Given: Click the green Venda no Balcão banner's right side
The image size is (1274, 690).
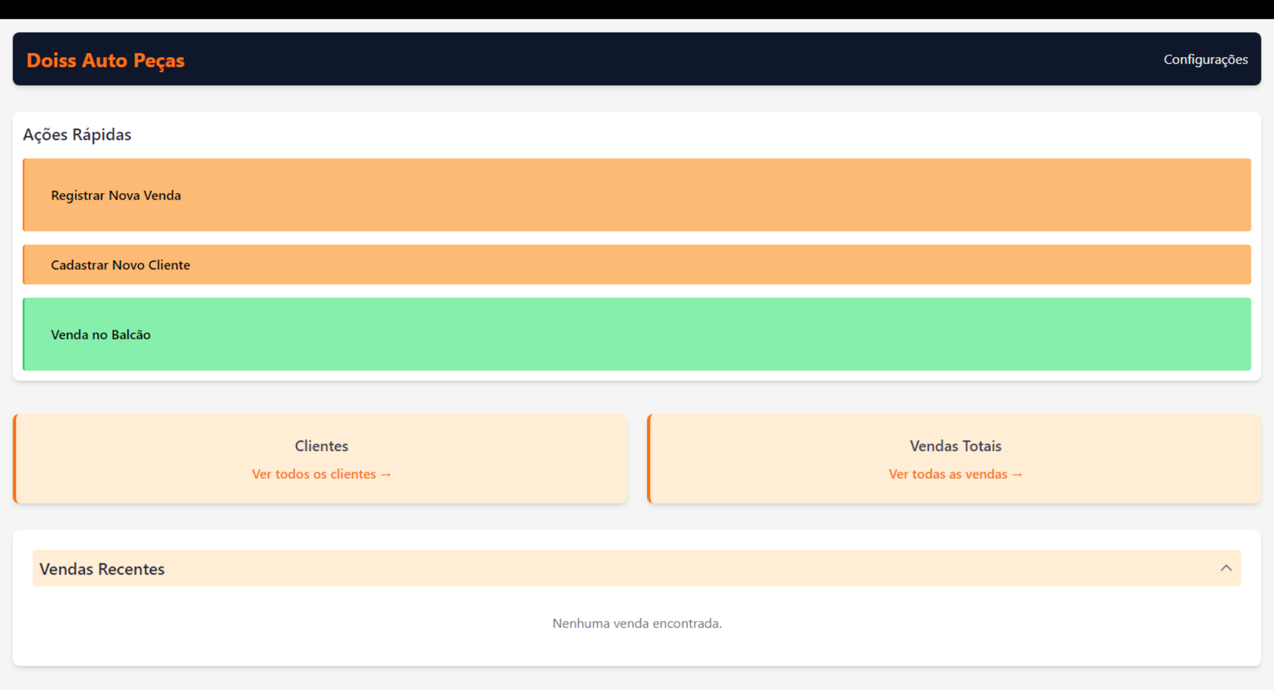Looking at the screenshot, I should tap(1062, 334).
